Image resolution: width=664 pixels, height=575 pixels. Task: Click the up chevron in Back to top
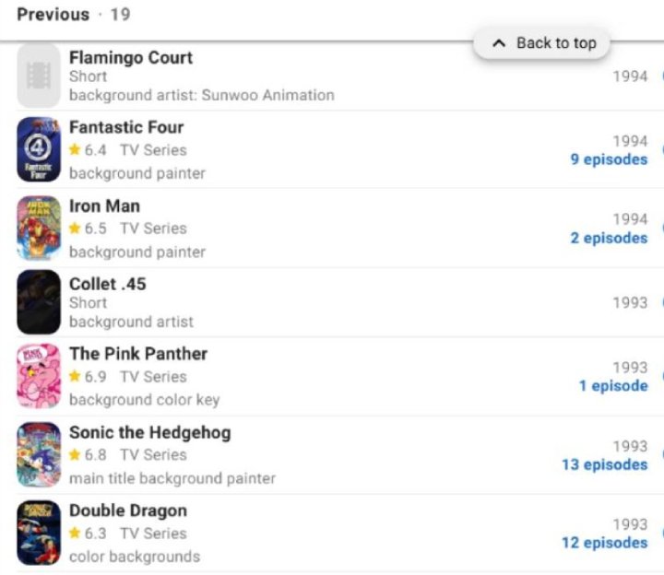(x=499, y=43)
